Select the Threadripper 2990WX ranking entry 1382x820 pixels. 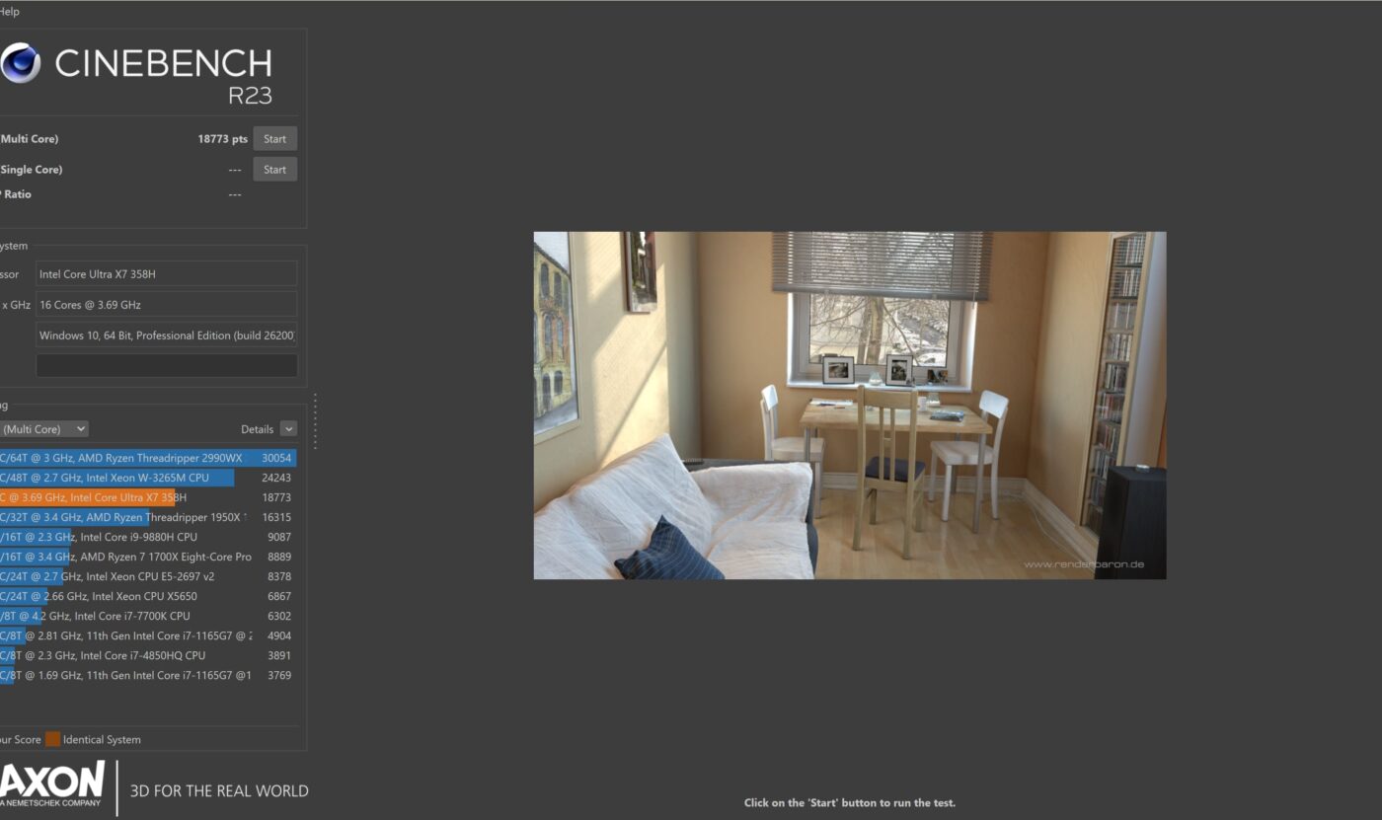click(146, 458)
